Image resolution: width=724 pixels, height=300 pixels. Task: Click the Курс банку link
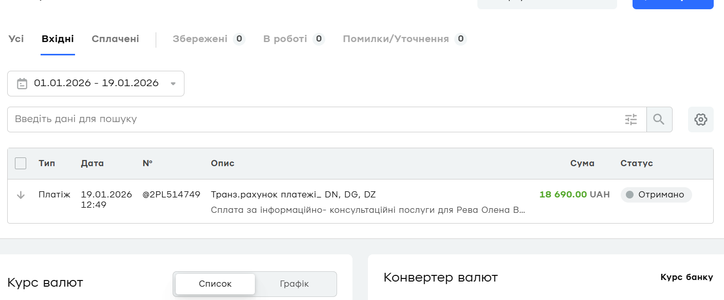coord(686,277)
